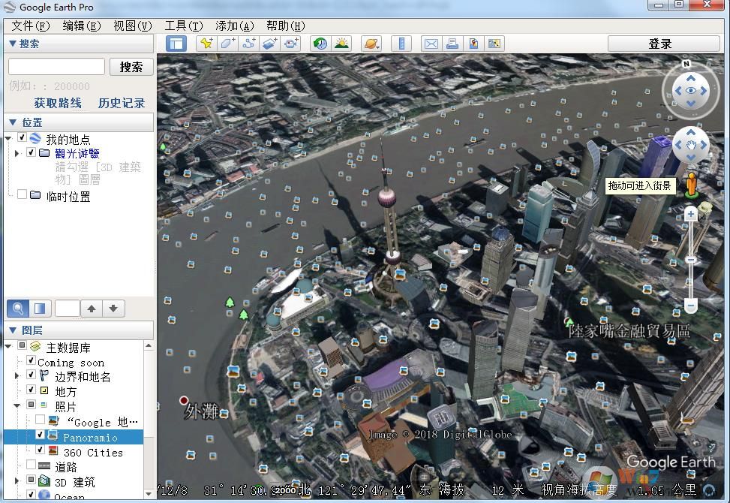The image size is (730, 503).
Task: Enable the 道路 (Roads) layer checkbox
Action: (32, 466)
